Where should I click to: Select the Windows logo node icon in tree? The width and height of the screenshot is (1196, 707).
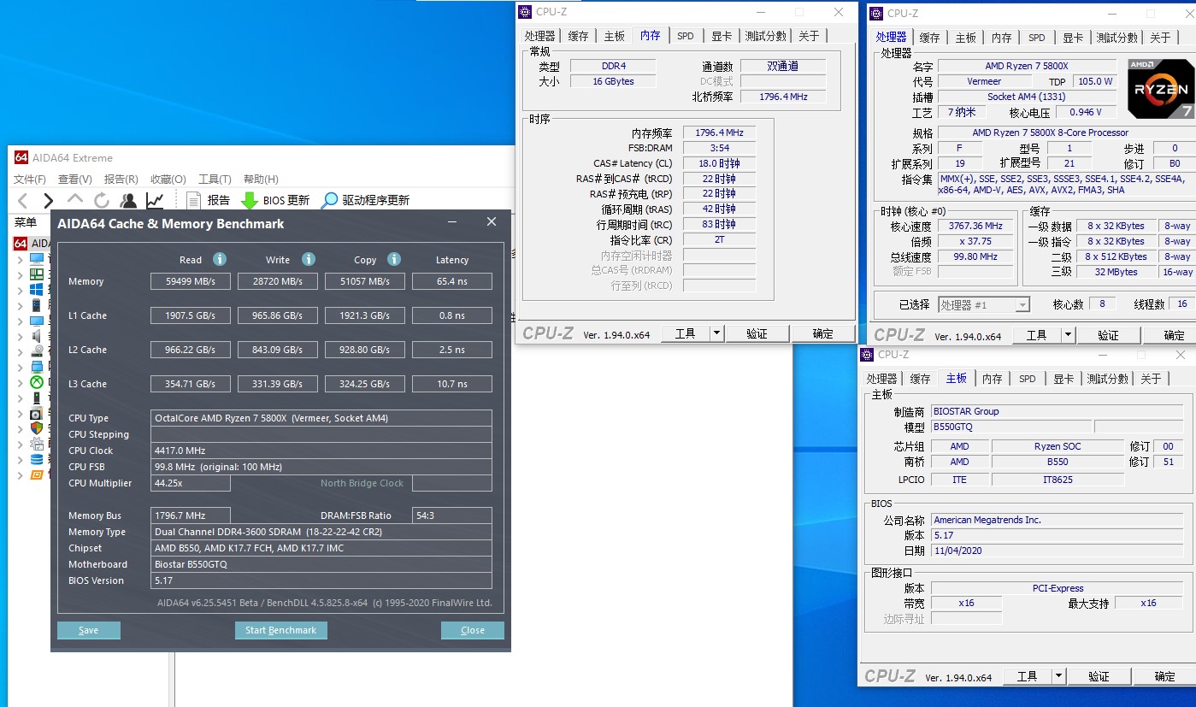(37, 290)
